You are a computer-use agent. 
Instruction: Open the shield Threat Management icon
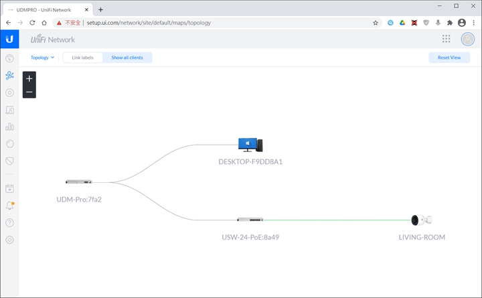(x=9, y=161)
